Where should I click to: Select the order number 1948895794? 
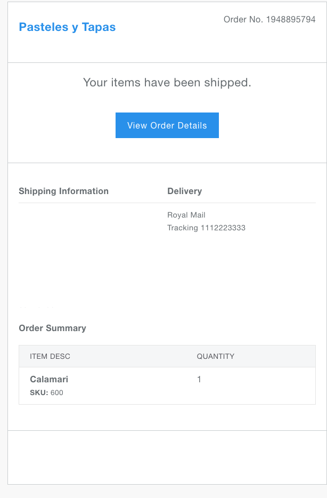coord(291,20)
